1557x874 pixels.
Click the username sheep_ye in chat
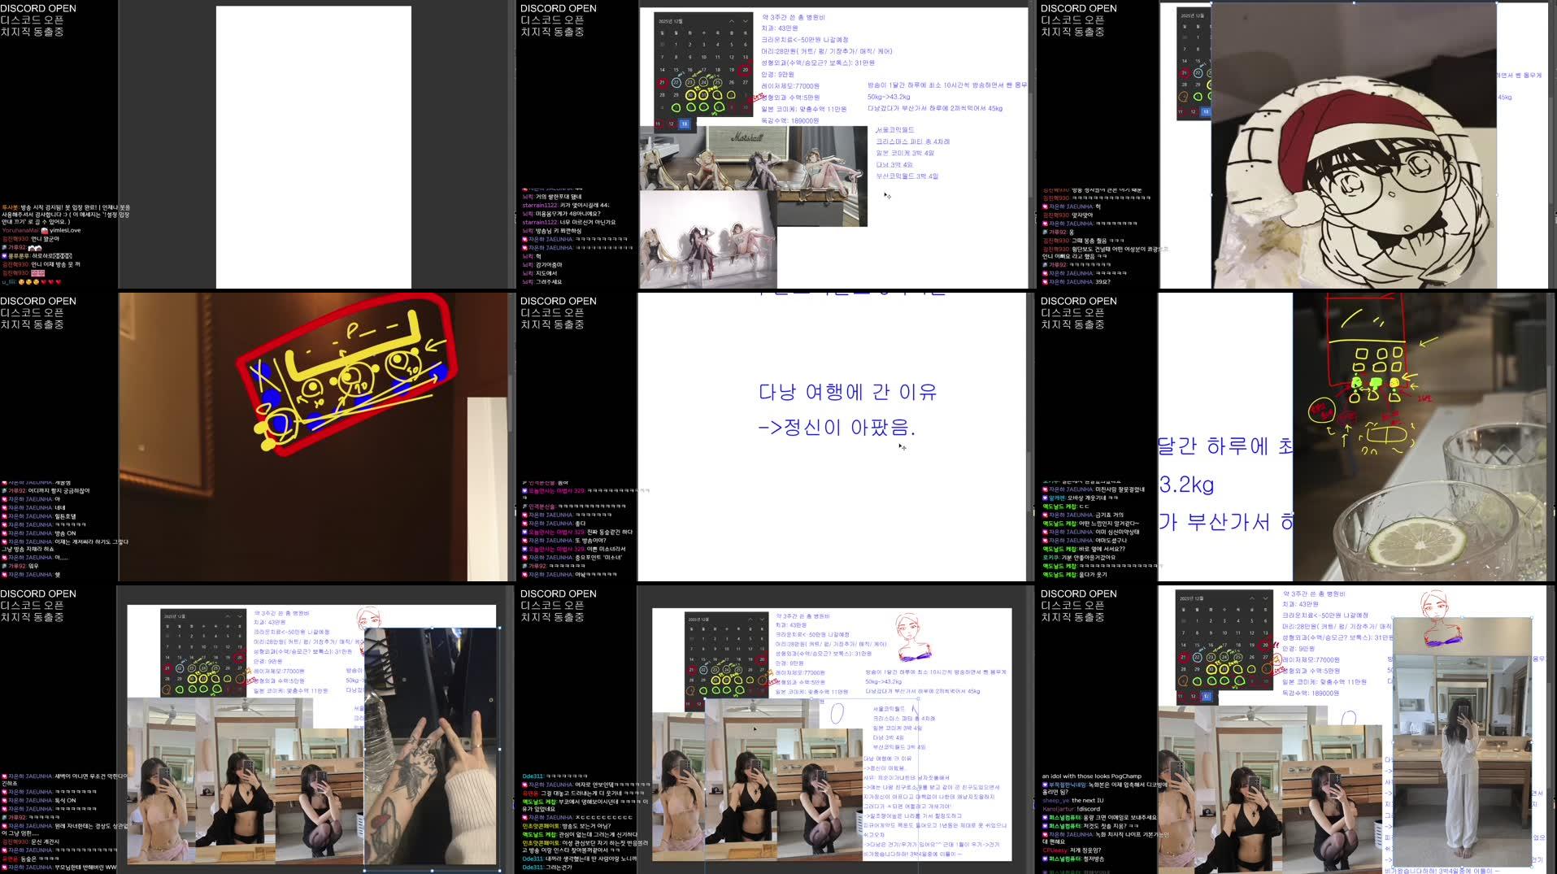[1056, 801]
